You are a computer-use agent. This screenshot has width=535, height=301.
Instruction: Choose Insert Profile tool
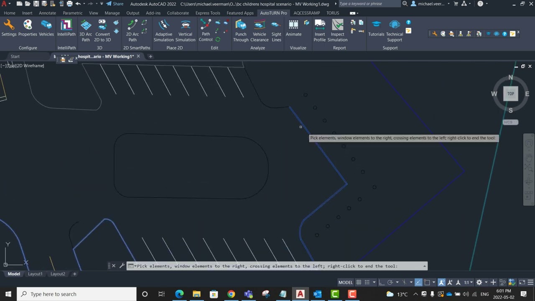(320, 31)
